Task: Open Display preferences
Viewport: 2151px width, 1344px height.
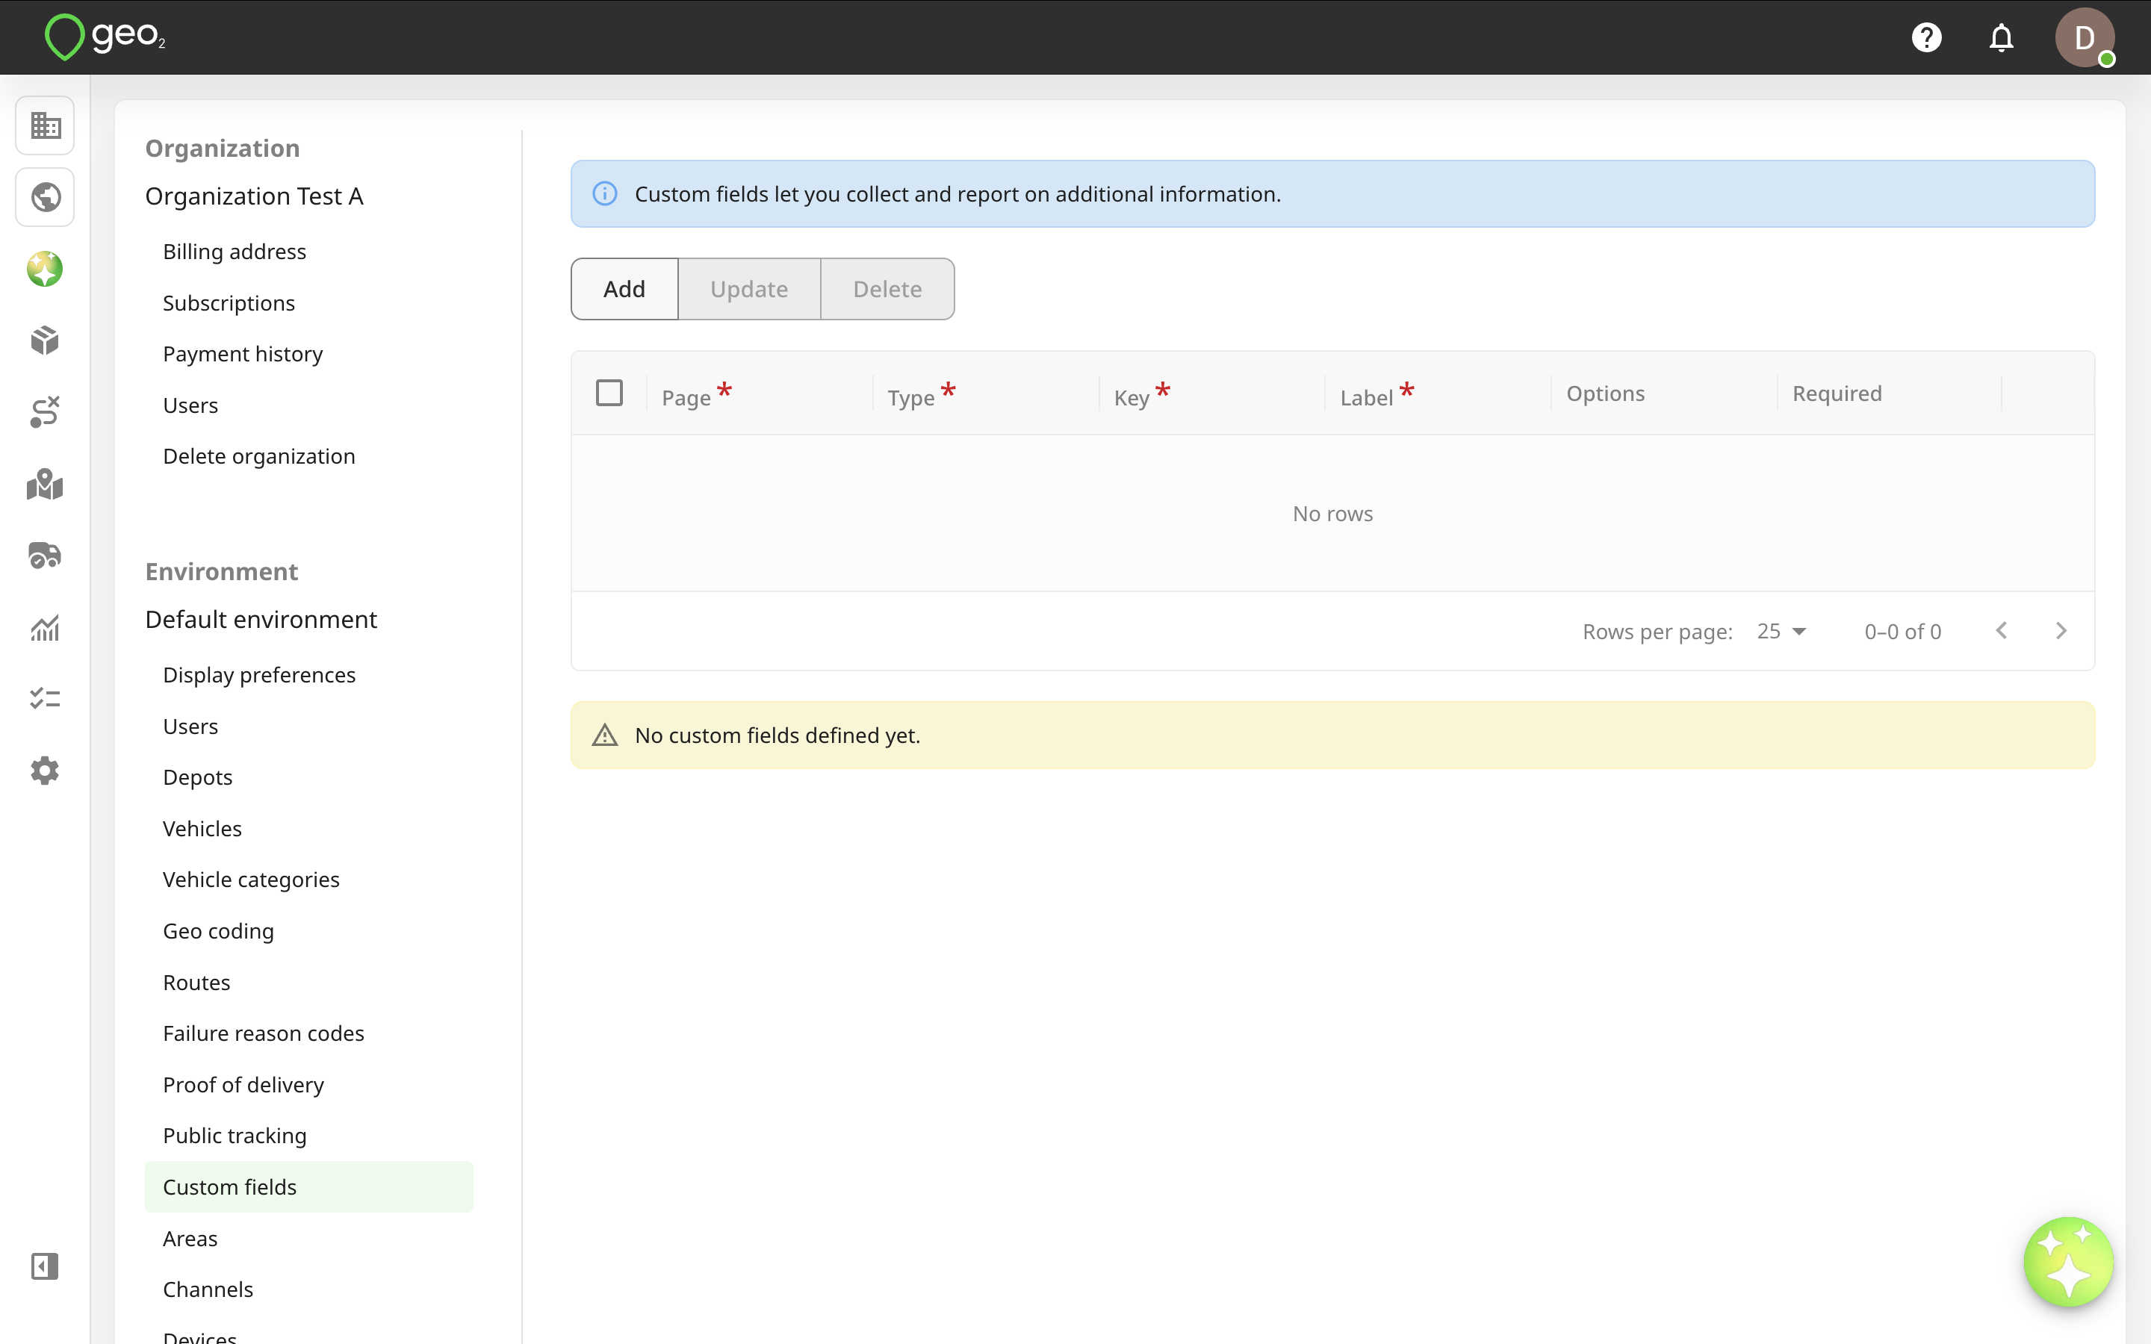Action: pyautogui.click(x=258, y=675)
